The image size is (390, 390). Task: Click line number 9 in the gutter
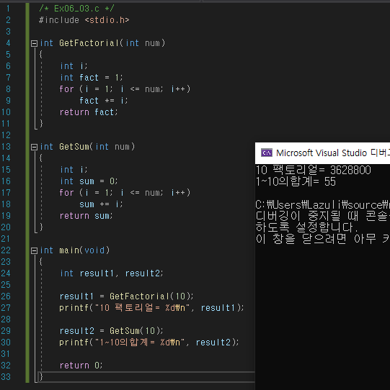(8, 101)
